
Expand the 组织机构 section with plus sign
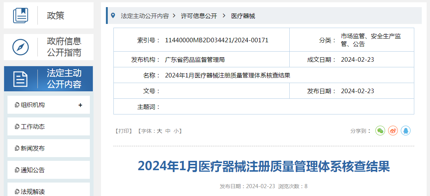80,105
